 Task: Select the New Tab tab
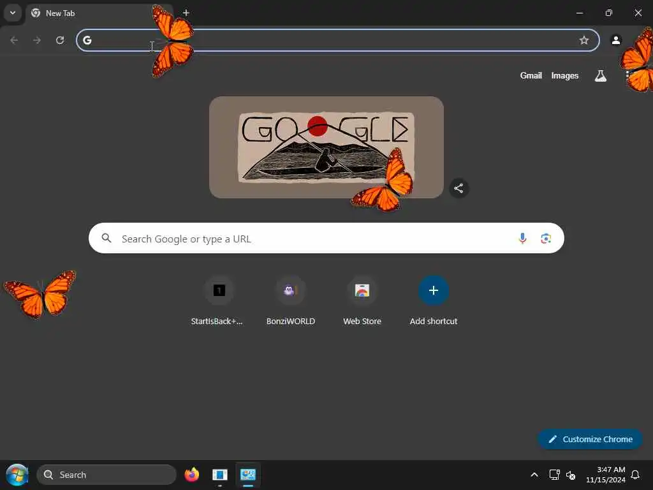point(99,13)
